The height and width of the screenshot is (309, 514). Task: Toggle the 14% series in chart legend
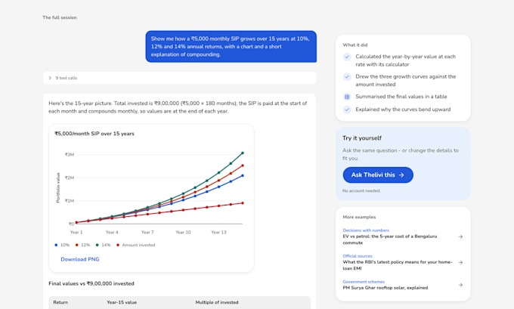coord(103,245)
